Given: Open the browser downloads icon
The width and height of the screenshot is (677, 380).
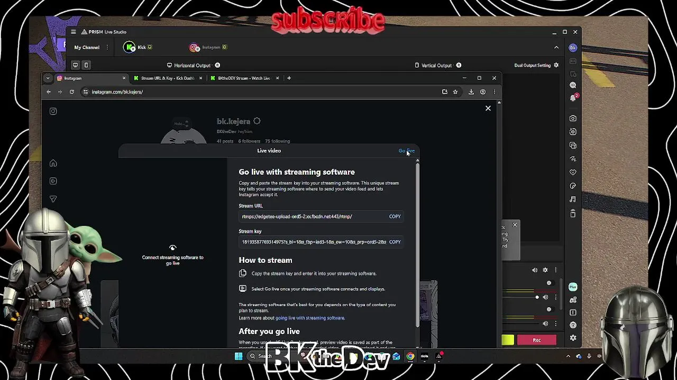Looking at the screenshot, I should coord(471,92).
